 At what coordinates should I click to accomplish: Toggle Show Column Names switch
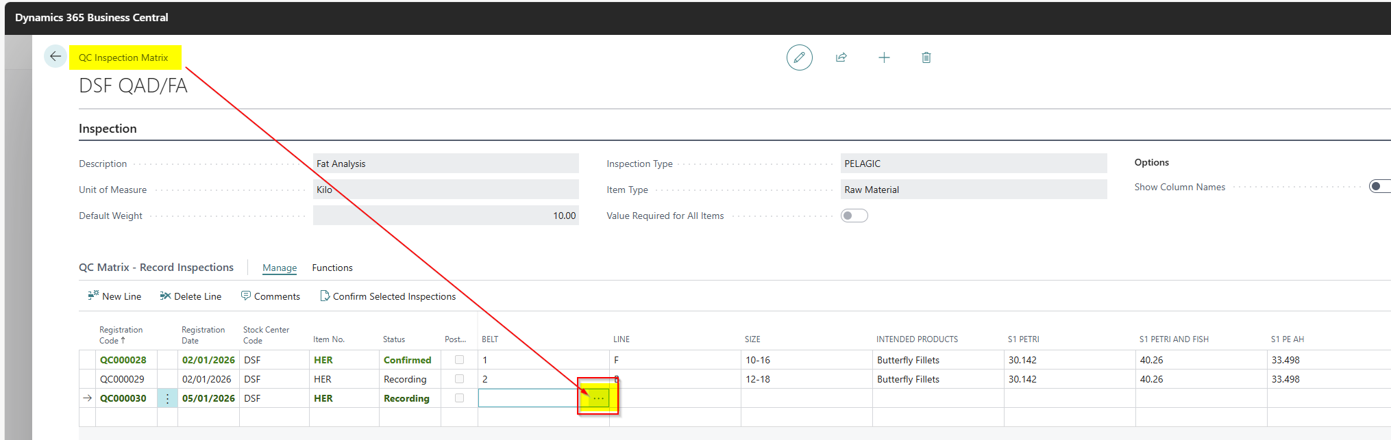click(1379, 187)
